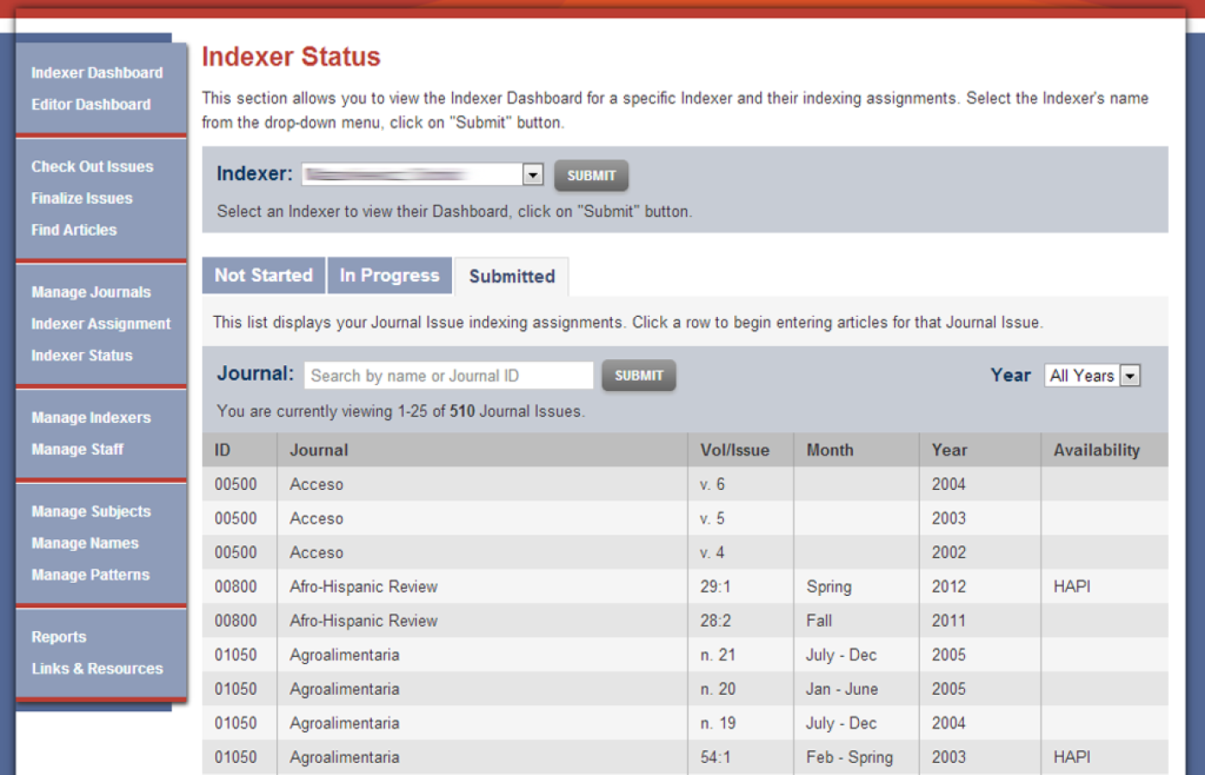Expand the Year filter dropdown
The width and height of the screenshot is (1205, 775).
pos(1130,376)
